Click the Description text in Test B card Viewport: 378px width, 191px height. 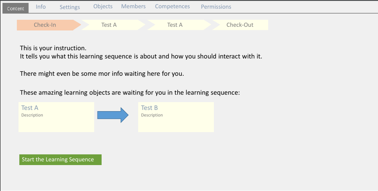click(152, 115)
